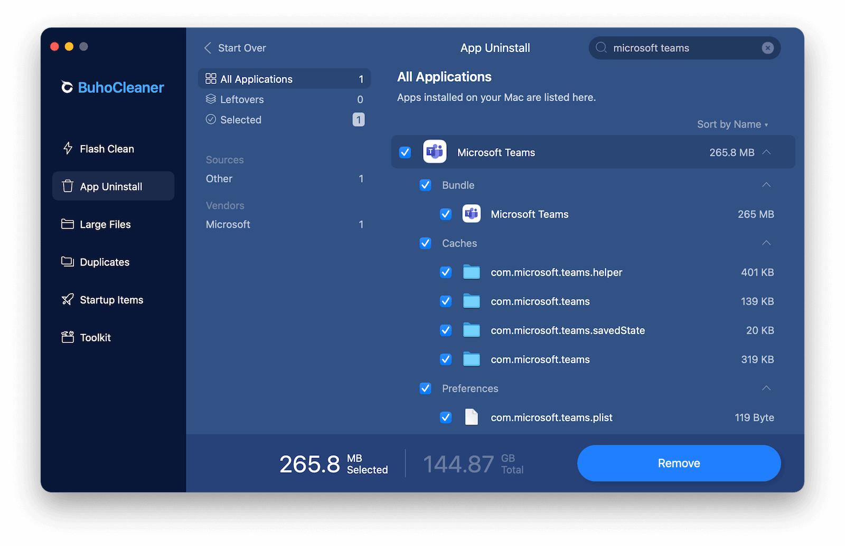The width and height of the screenshot is (845, 546).
Task: Click Start Over to restart scan
Action: [x=235, y=47]
